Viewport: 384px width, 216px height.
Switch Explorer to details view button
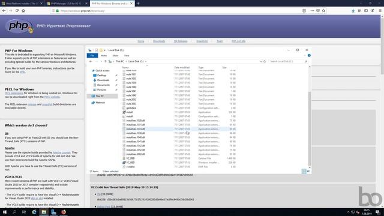tap(304, 172)
